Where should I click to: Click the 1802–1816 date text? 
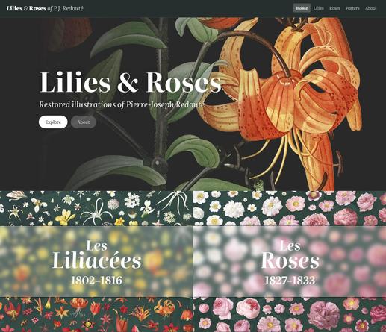coord(96,281)
